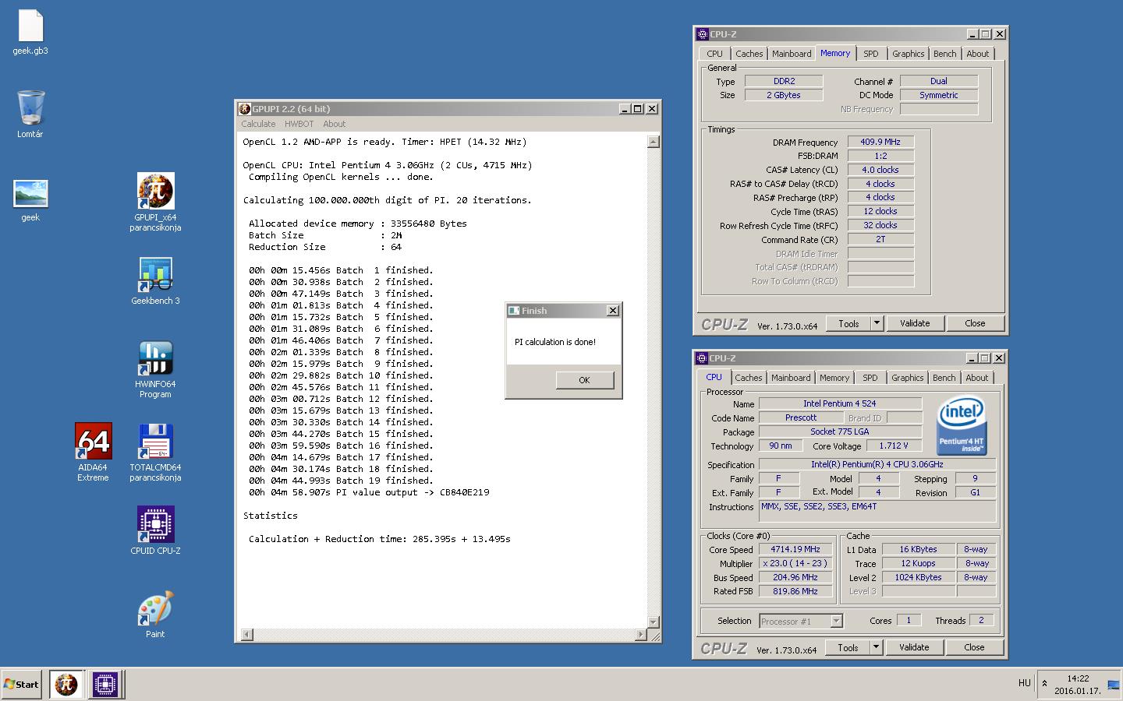This screenshot has height=701, width=1123.
Task: Switch to Caches tab in lower CPU-Z
Action: click(x=749, y=378)
